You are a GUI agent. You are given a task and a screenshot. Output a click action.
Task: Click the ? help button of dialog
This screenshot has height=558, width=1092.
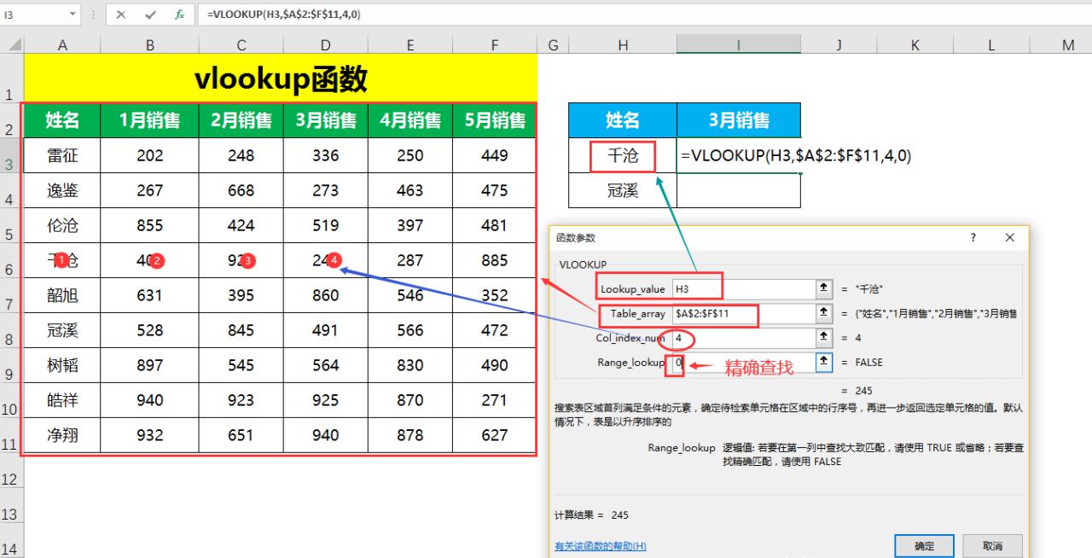coord(973,238)
